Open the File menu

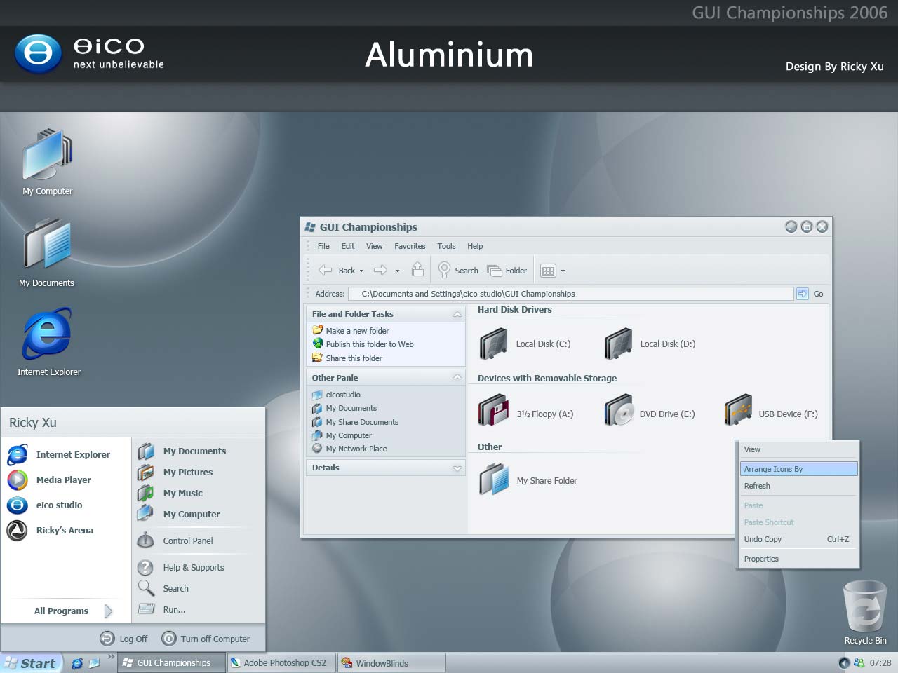323,246
